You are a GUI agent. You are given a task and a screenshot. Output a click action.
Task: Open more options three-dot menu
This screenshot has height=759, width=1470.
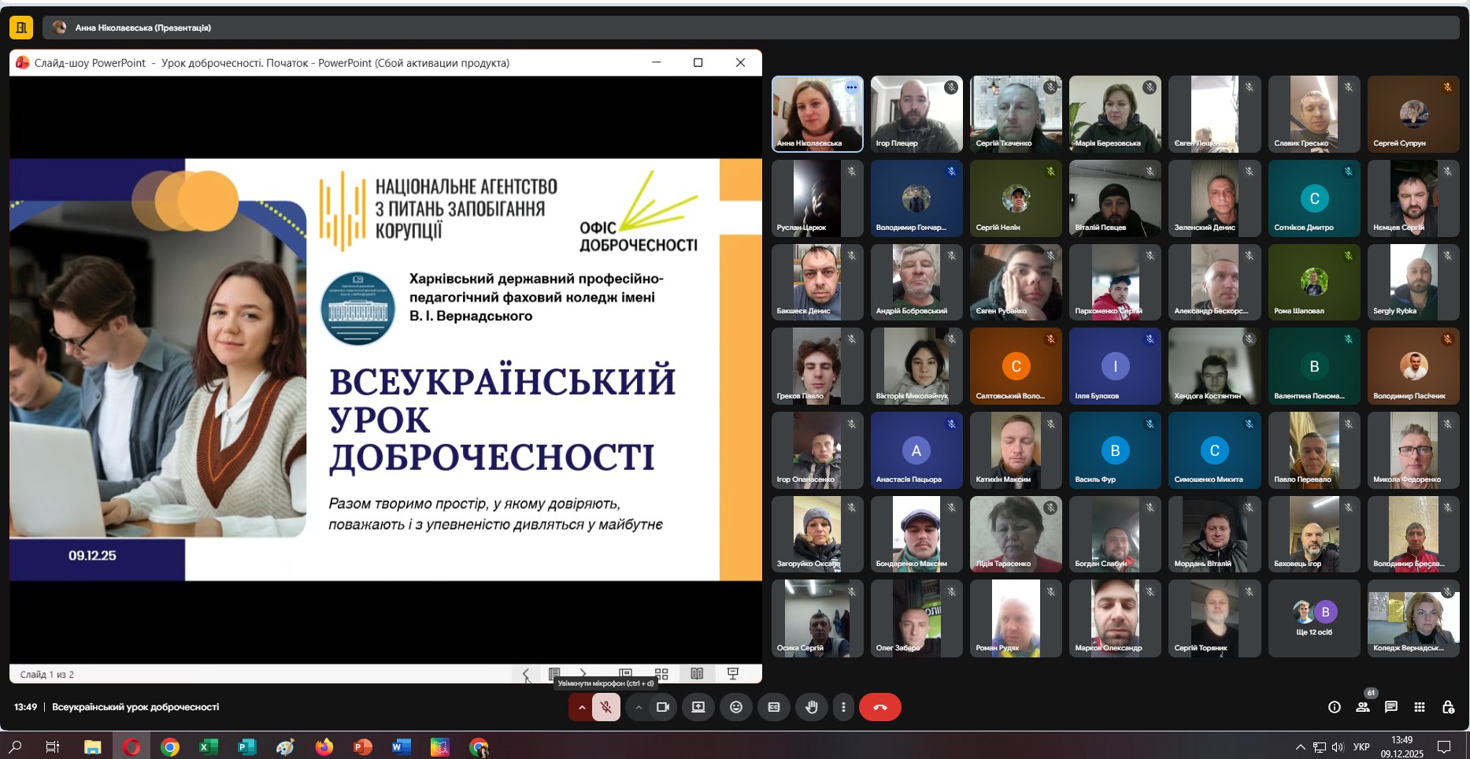click(x=843, y=707)
